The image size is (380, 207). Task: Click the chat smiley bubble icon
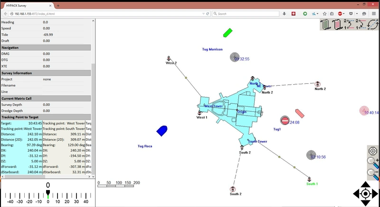(x=364, y=14)
